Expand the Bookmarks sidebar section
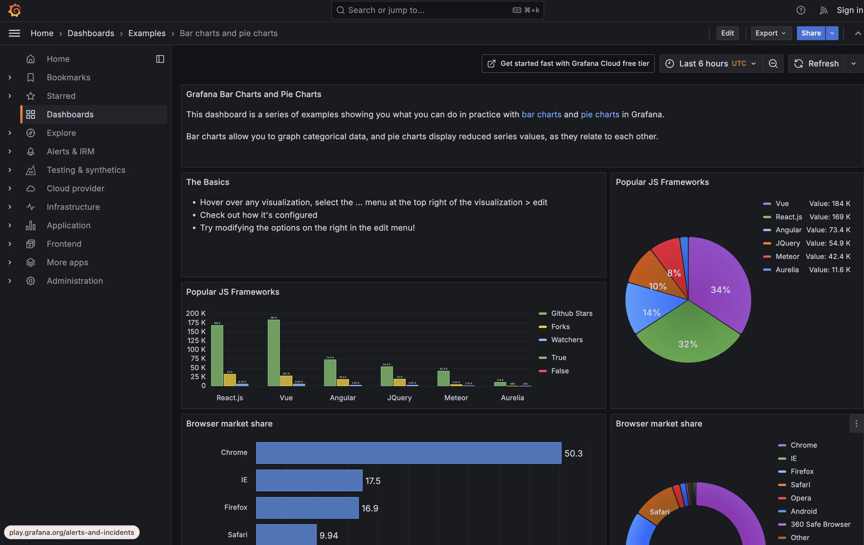The width and height of the screenshot is (864, 545). point(10,77)
